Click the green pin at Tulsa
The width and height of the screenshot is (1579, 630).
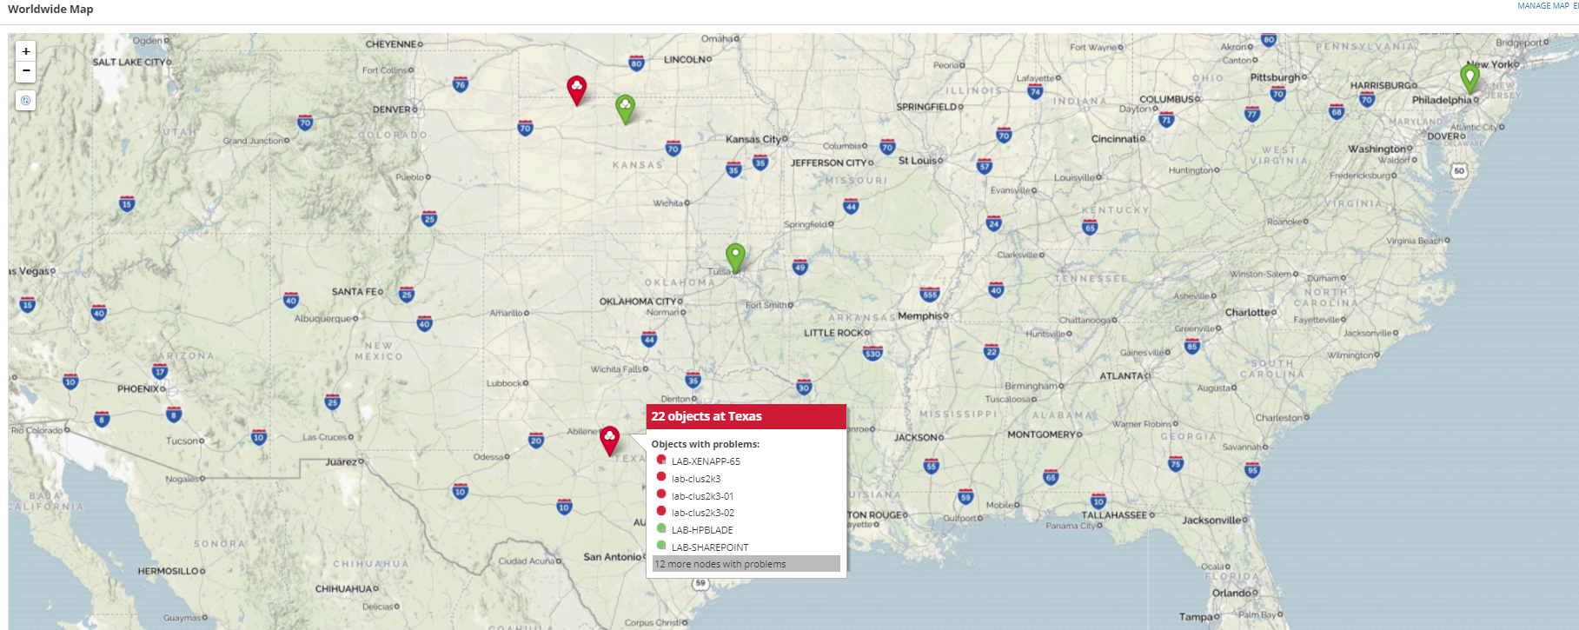coord(735,258)
